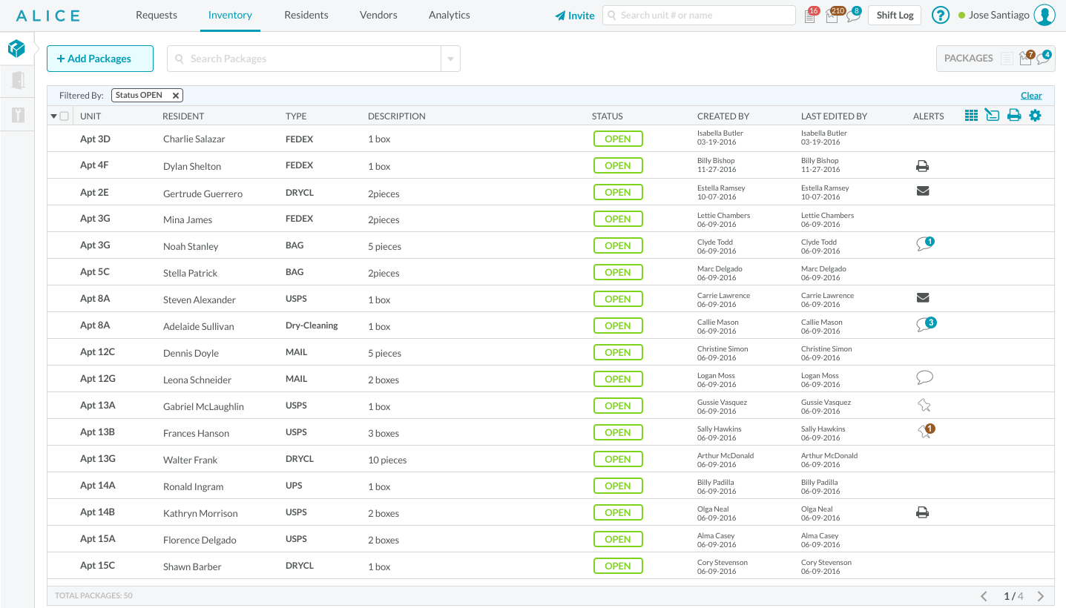Click the Clear filters link

pyautogui.click(x=1031, y=95)
